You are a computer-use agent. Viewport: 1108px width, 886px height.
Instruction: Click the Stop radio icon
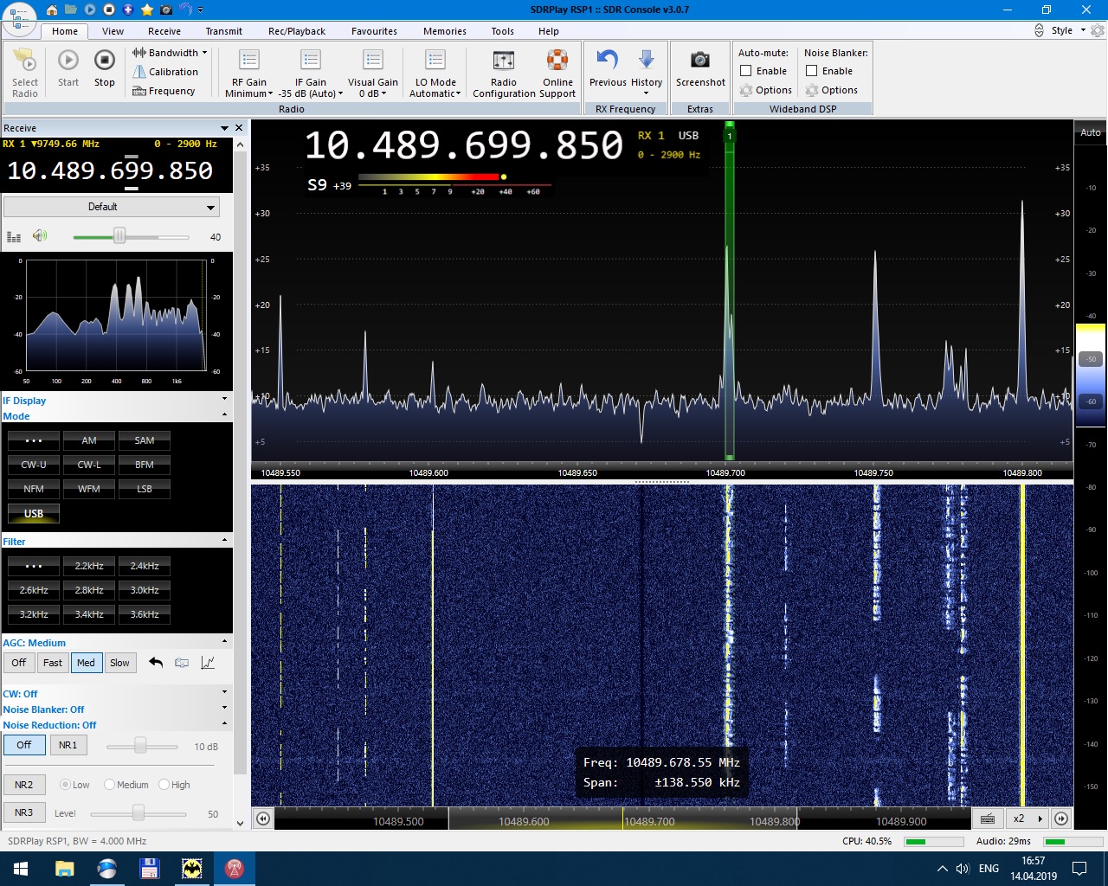104,61
